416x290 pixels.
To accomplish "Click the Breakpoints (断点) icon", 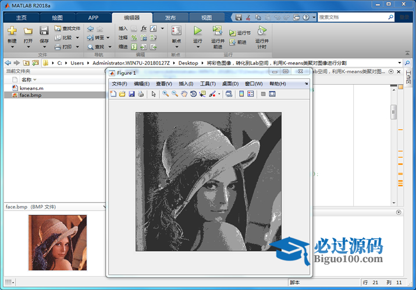I will 176,31.
